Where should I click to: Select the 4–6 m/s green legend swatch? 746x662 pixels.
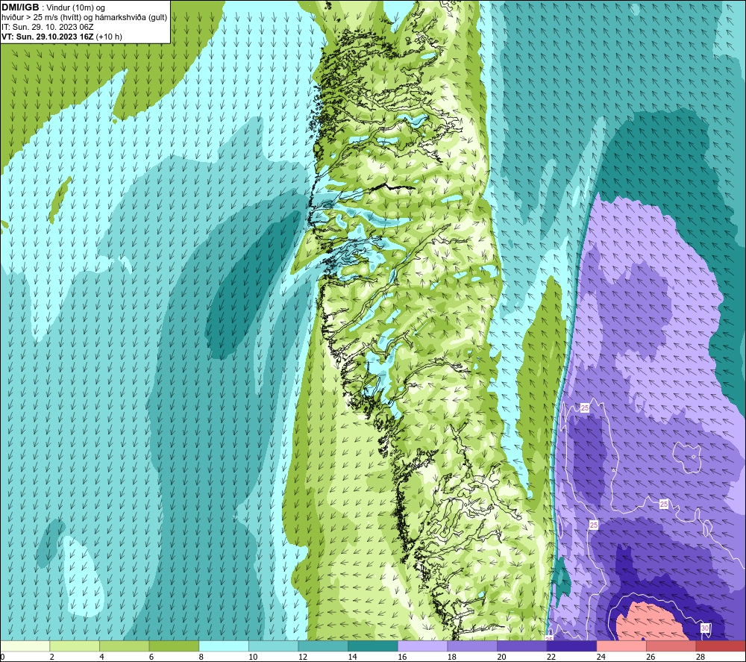pos(124,646)
